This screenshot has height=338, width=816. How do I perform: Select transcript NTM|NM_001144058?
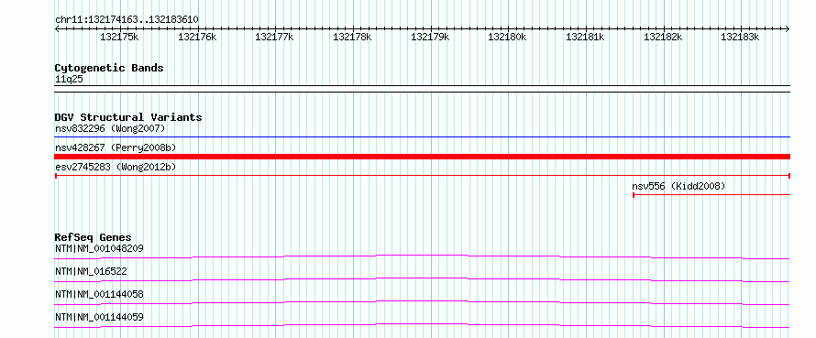coord(99,294)
